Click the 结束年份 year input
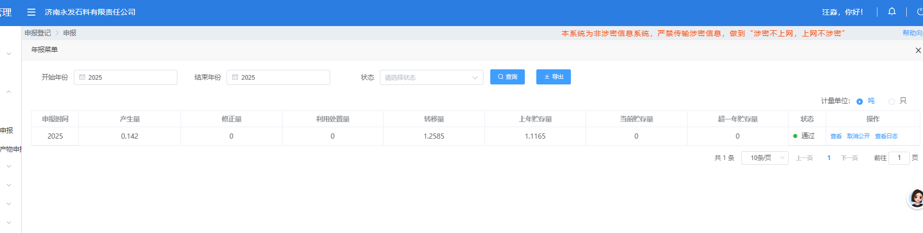This screenshot has width=923, height=233. pos(278,77)
